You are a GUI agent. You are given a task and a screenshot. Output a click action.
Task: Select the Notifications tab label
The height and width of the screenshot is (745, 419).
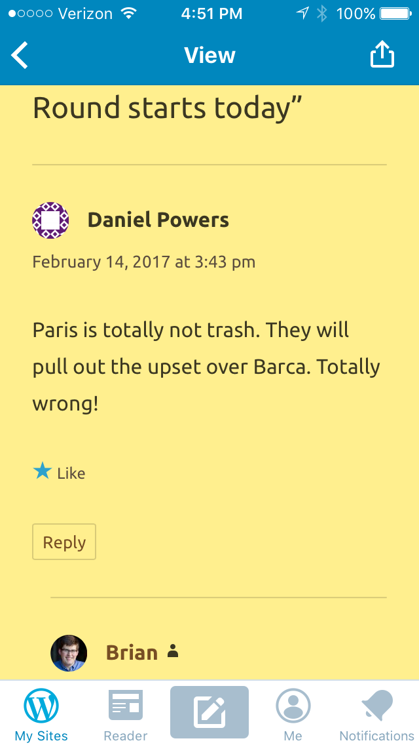point(376,736)
